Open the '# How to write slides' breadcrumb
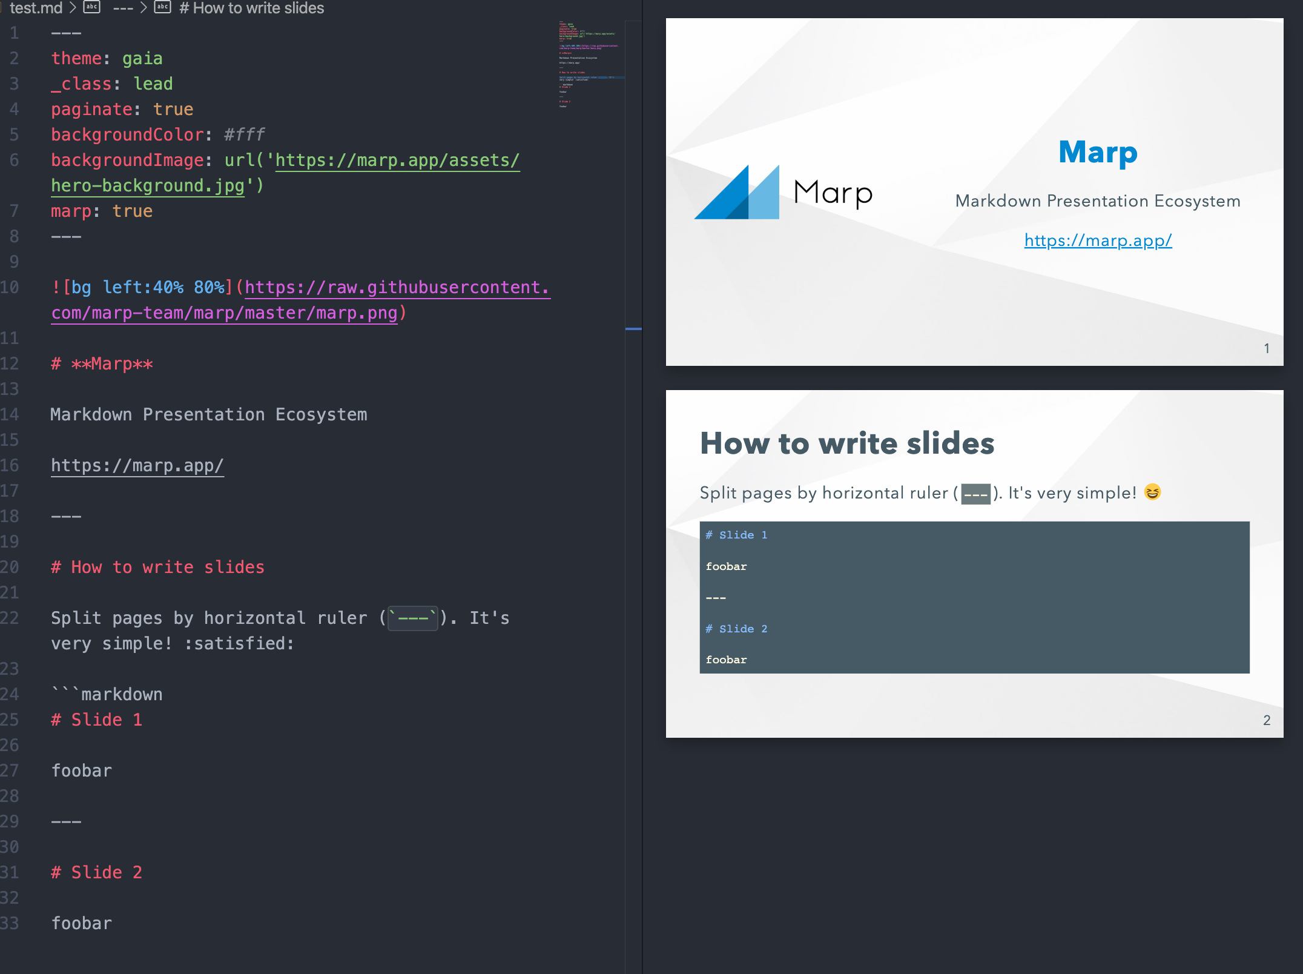Screen dimensions: 1303x974 (251, 8)
